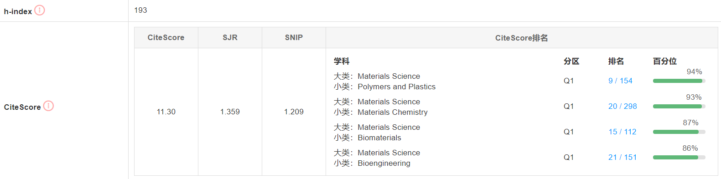Screen dimensions: 721x179
Task: Click the h-index info icon
Action: pos(40,10)
